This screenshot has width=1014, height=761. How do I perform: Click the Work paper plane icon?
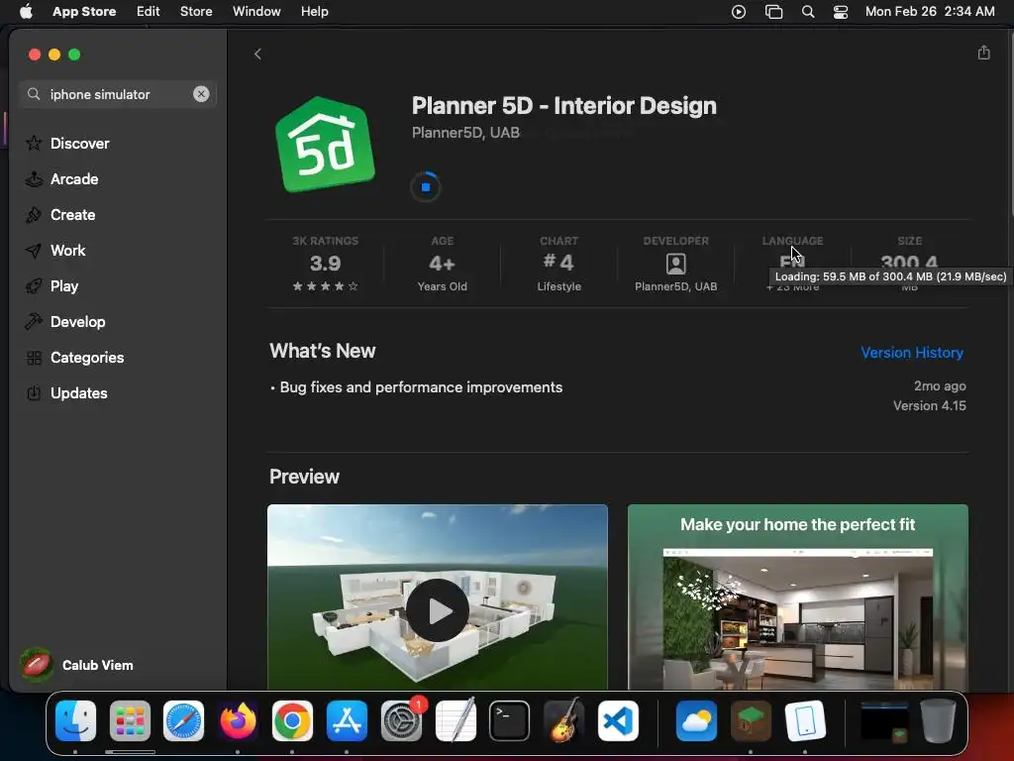click(34, 250)
